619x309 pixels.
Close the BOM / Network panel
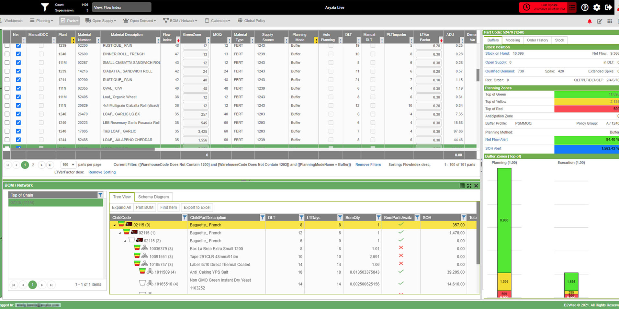click(476, 186)
